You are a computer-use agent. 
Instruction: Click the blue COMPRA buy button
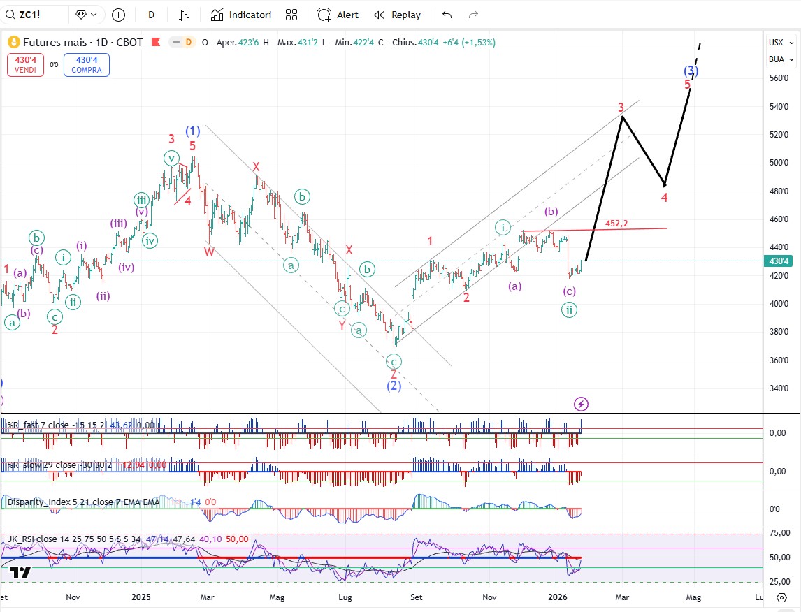coord(87,65)
